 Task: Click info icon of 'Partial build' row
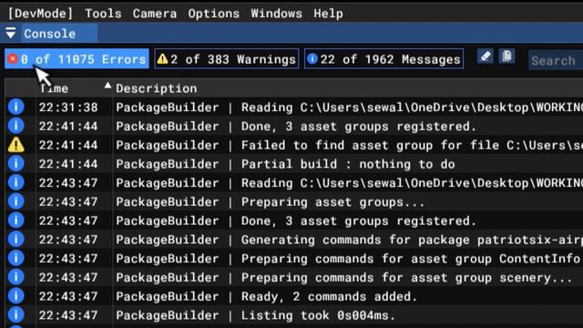coord(16,164)
